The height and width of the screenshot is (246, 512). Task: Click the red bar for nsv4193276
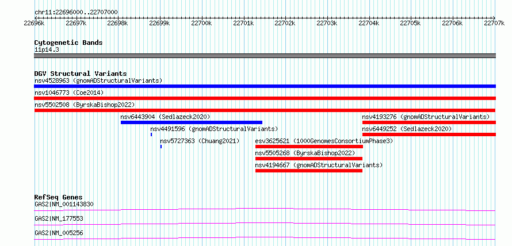[429, 122]
